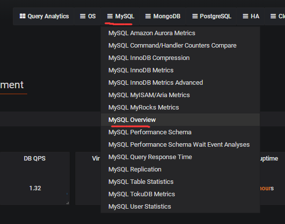Viewport: 285px width, 224px height.
Task: Expand the PostgreSQL dashboards menu
Action: (211, 16)
